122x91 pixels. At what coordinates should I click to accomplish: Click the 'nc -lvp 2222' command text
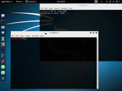point(60,11)
